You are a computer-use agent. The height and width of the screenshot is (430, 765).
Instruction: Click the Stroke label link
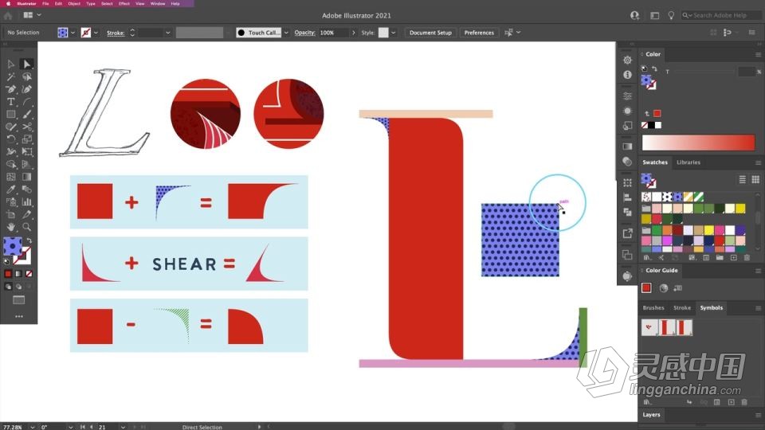116,33
